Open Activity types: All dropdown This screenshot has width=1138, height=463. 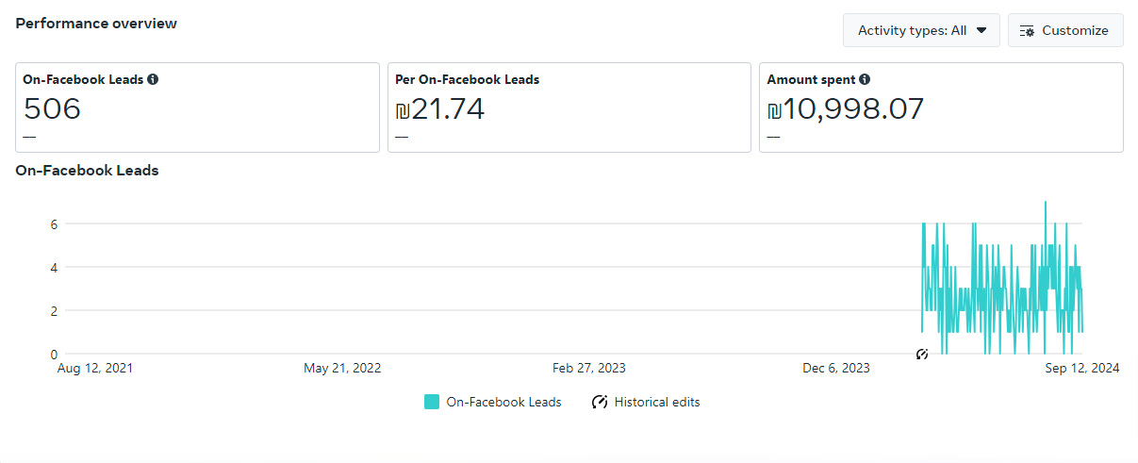coord(921,30)
